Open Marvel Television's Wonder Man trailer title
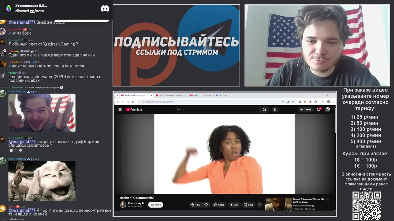 point(309,201)
